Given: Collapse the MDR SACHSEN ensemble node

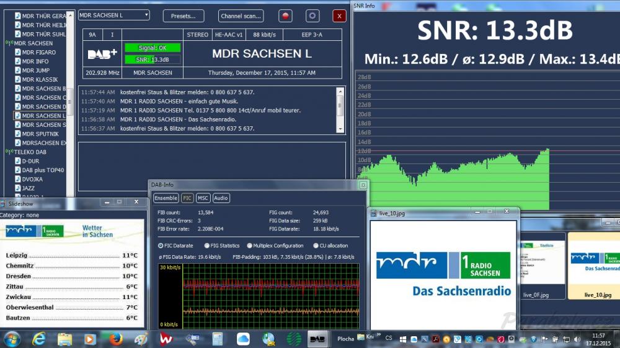Looking at the screenshot, I should click(9, 43).
